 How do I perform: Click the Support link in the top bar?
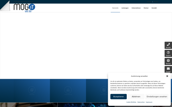tap(149, 2)
